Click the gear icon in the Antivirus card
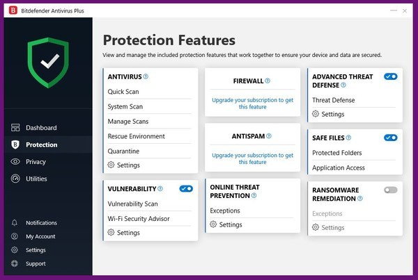Image resolution: width=418 pixels, height=280 pixels. [x=111, y=165]
